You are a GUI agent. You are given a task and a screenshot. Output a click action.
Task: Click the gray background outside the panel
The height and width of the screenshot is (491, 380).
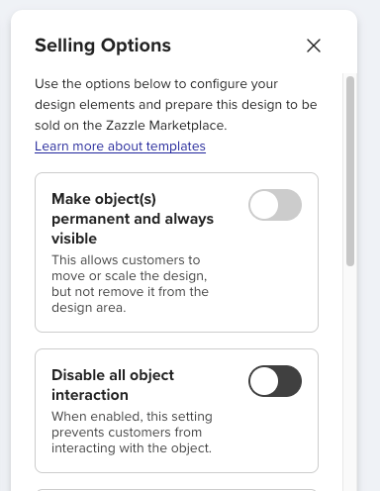[x=369, y=231]
